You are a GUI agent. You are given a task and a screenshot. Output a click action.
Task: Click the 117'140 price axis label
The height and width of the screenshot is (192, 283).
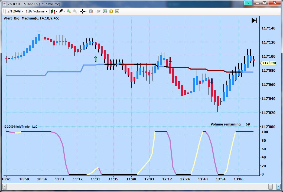pos(268,28)
